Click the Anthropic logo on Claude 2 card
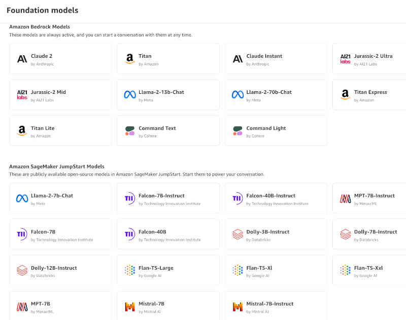The image size is (406, 320). (22, 59)
